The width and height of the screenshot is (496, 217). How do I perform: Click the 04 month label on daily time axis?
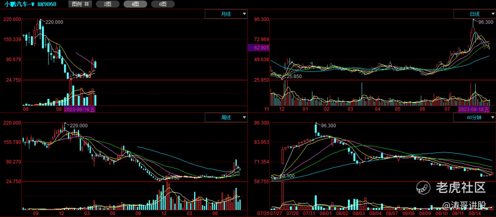coord(377,109)
